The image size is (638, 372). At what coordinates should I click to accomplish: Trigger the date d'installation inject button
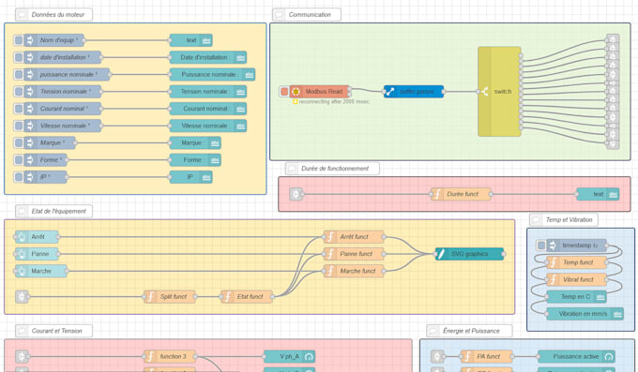coord(19,57)
